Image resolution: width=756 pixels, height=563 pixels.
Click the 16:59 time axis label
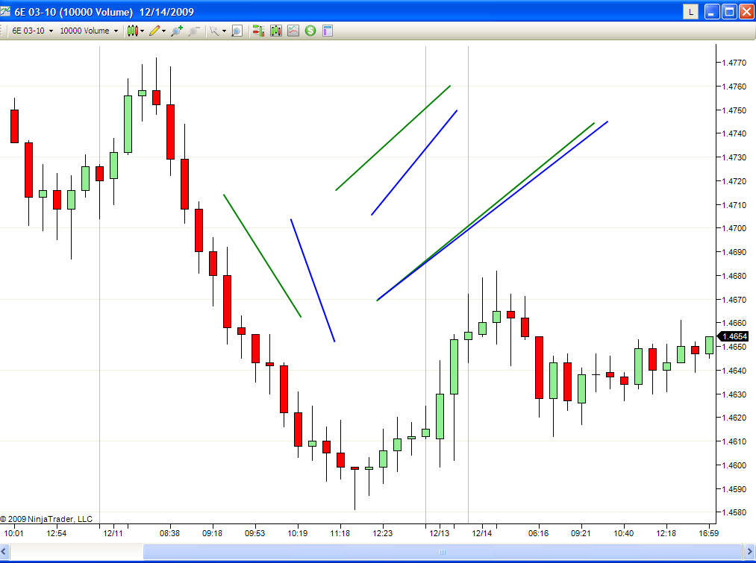click(709, 533)
